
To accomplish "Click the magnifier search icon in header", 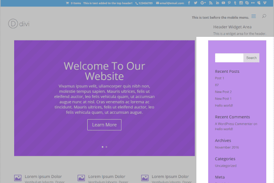I will (x=264, y=16).
